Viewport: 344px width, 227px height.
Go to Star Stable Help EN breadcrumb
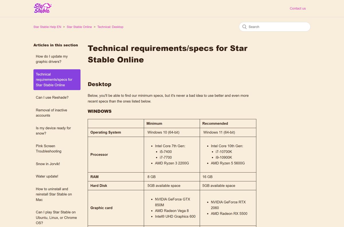[47, 27]
